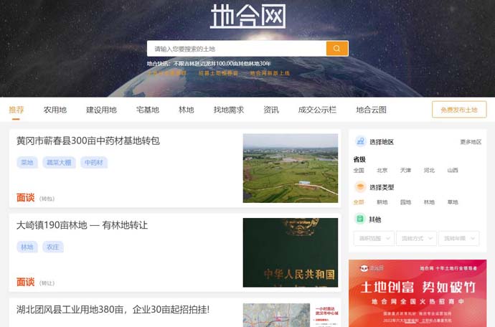Select province filter 全国
This screenshot has width=495, height=327.
click(x=359, y=170)
